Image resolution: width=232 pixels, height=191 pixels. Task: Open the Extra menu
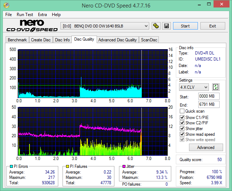point(42,15)
